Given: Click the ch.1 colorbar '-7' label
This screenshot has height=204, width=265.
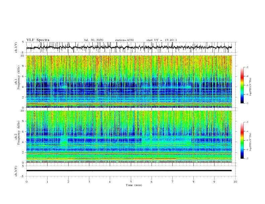Looking at the screenshot, I should [x=247, y=103].
